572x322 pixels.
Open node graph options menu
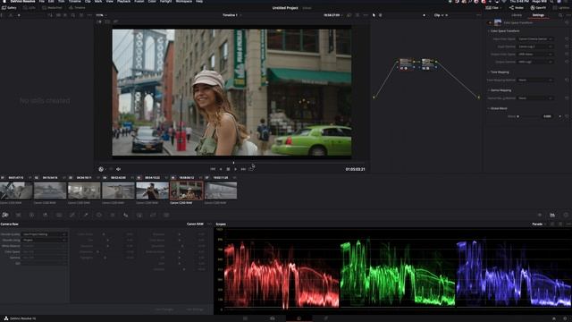point(478,15)
